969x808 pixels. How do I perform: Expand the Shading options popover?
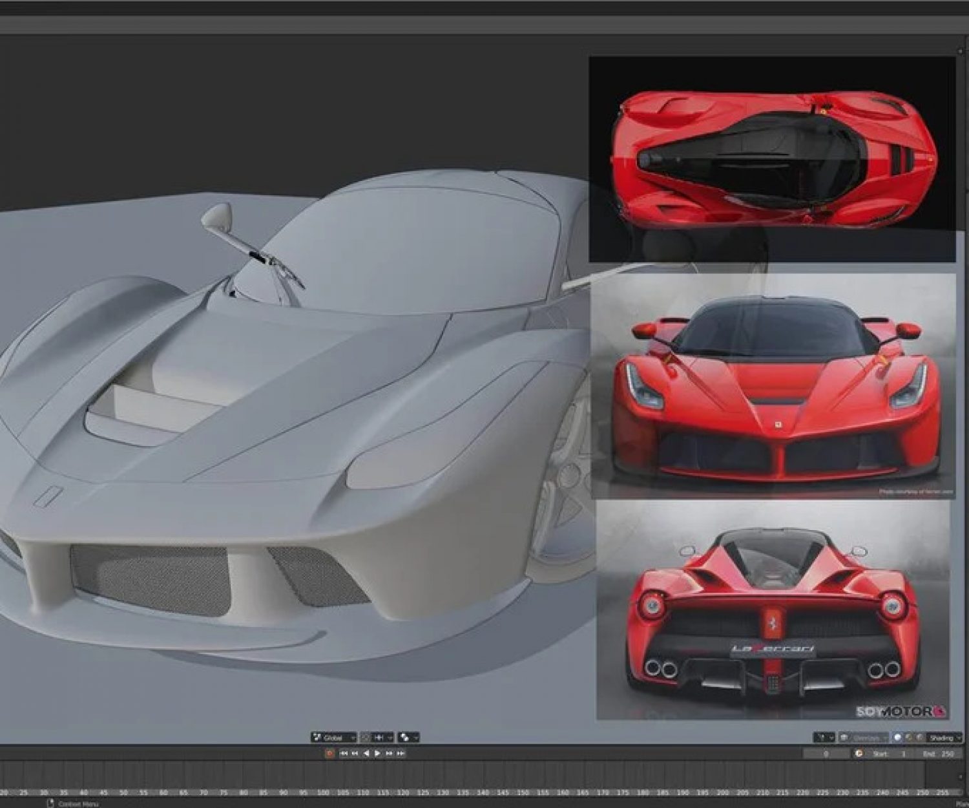pyautogui.click(x=944, y=738)
